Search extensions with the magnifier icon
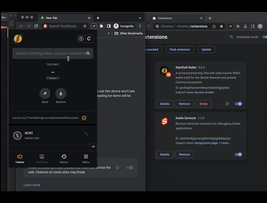The image size is (267, 203). [x=231, y=37]
